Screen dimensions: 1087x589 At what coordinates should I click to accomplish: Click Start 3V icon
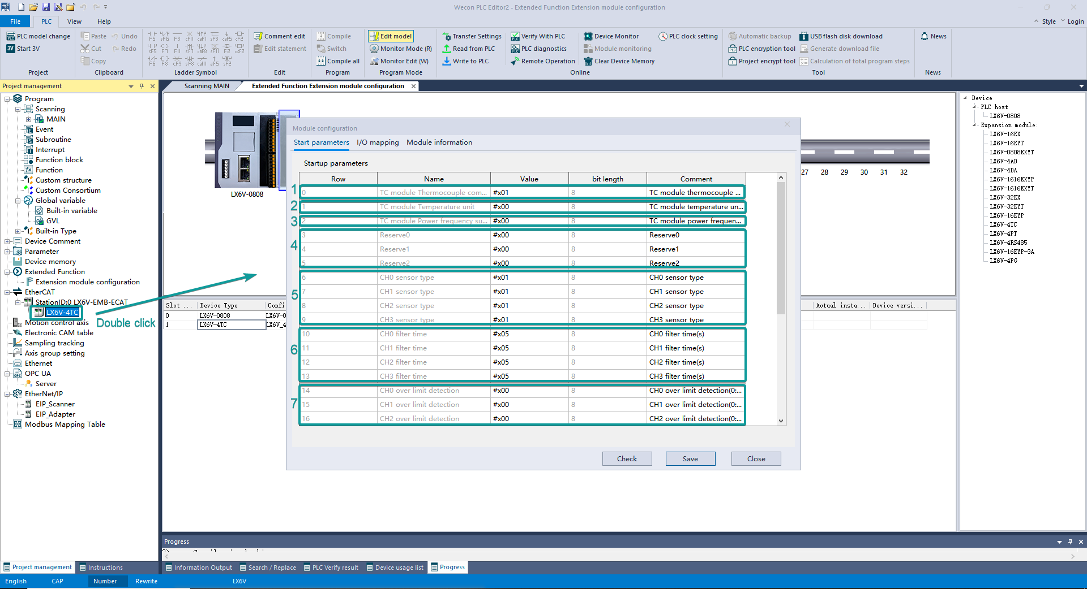[11, 49]
